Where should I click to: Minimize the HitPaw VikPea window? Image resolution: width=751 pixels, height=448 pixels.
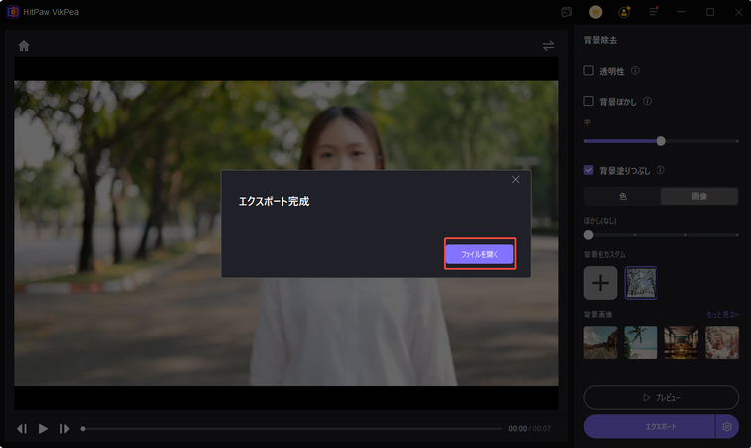pos(681,12)
